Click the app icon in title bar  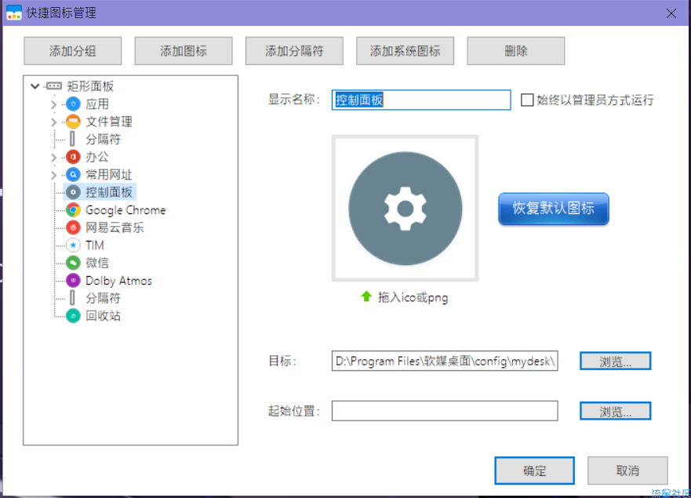point(14,13)
